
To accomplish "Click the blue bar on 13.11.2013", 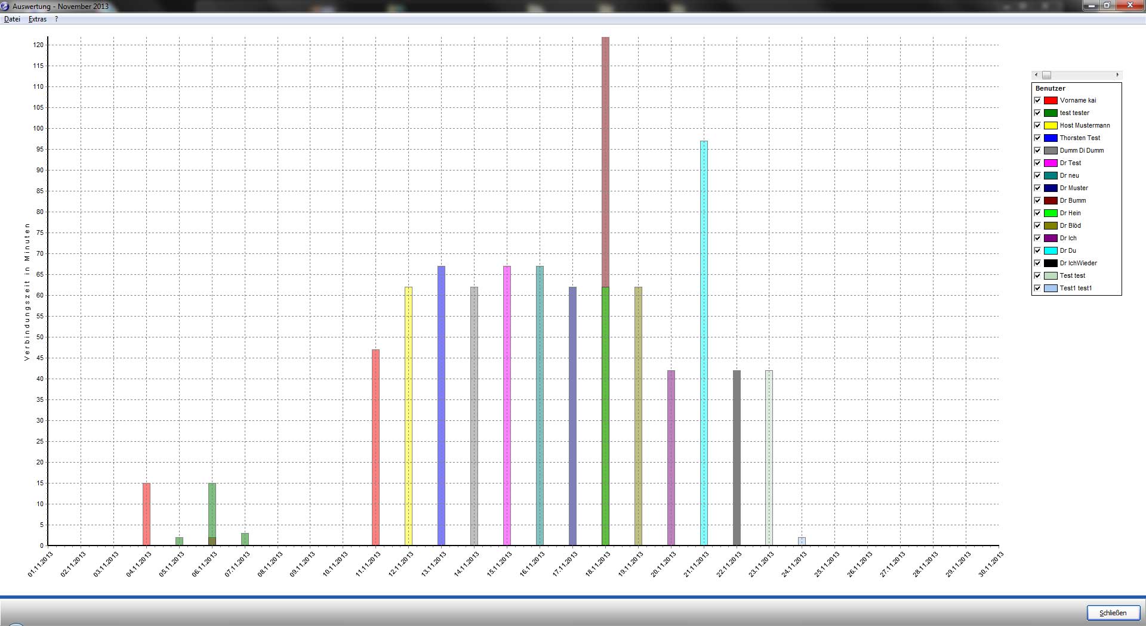I will click(x=441, y=406).
